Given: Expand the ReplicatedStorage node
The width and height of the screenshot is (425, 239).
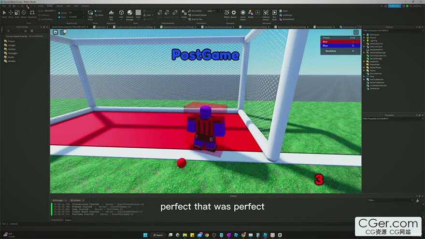Looking at the screenshot, I should (x=365, y=53).
